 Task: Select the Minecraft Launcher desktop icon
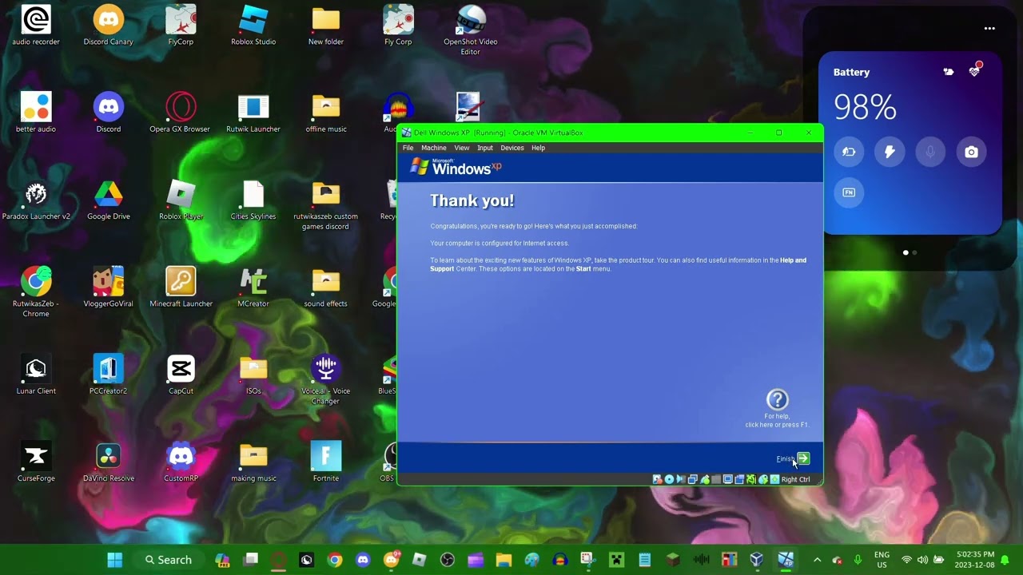click(181, 287)
